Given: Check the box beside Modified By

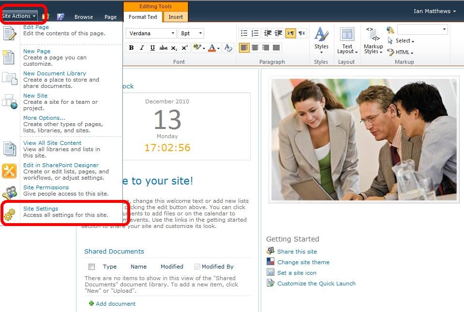Looking at the screenshot, I should coord(197,267).
